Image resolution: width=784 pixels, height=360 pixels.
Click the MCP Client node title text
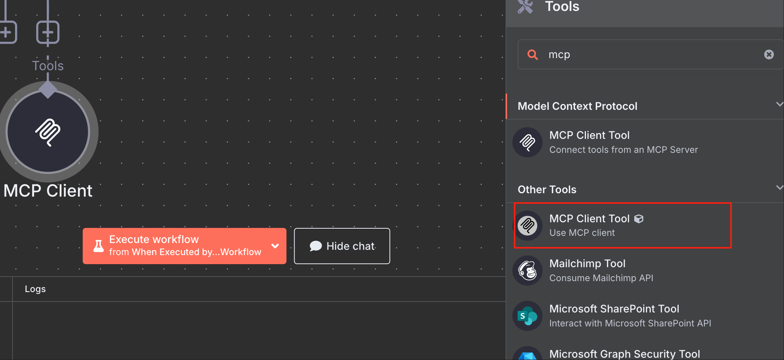(48, 191)
